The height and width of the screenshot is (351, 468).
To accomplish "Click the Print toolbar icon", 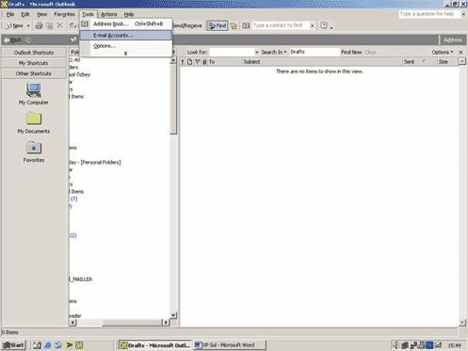I will pos(39,25).
